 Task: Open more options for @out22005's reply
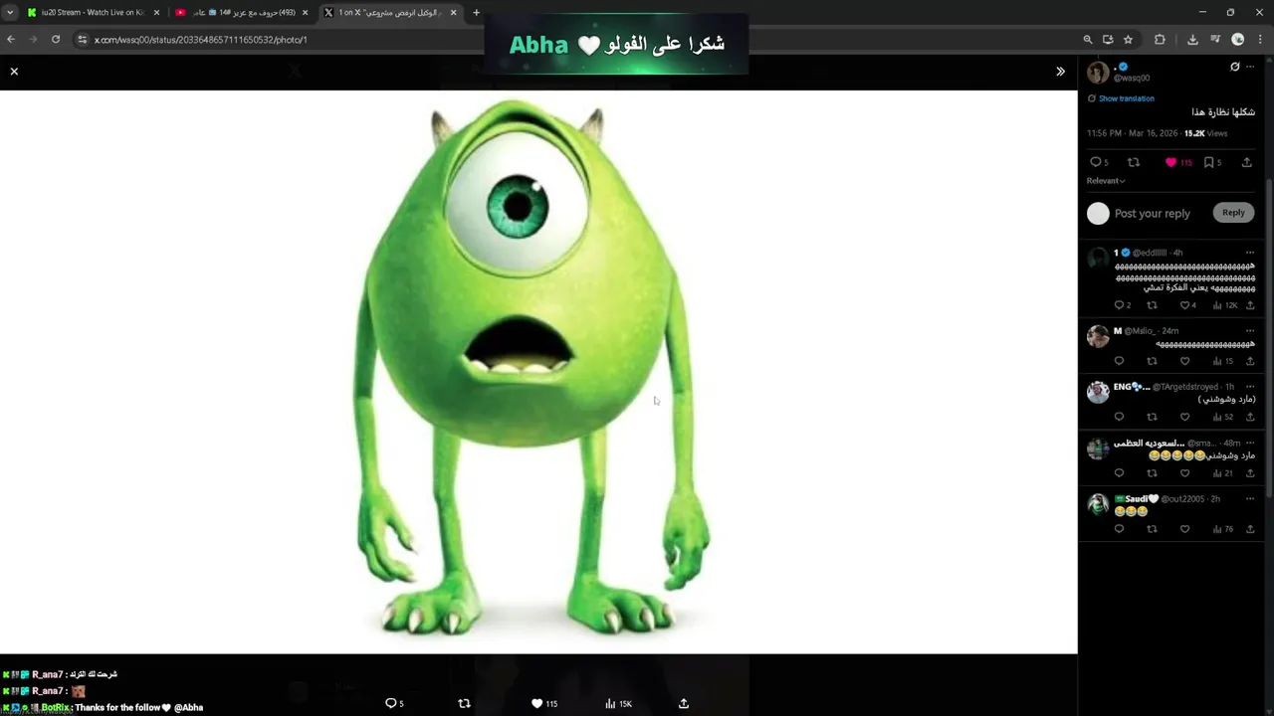click(x=1250, y=498)
